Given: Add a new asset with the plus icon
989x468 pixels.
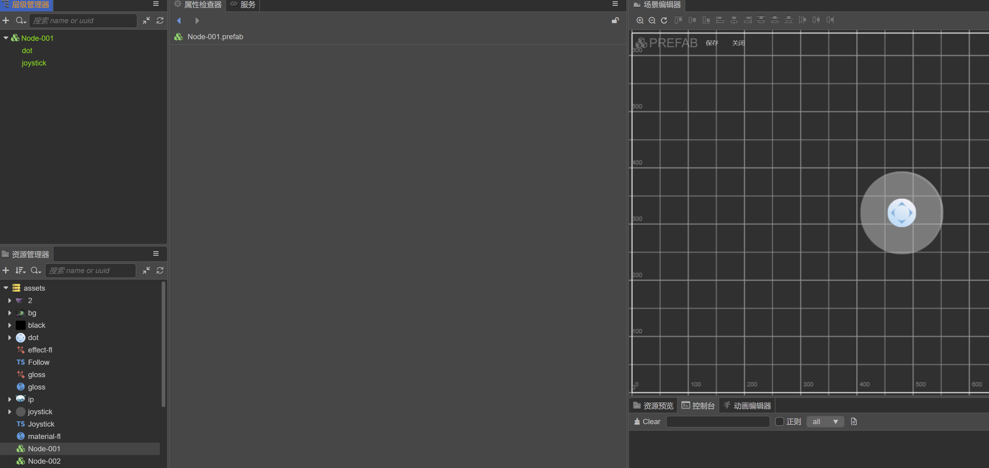Looking at the screenshot, I should click(x=6, y=270).
